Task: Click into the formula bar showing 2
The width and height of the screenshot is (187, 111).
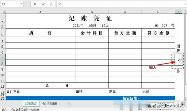Action: coord(120,4)
